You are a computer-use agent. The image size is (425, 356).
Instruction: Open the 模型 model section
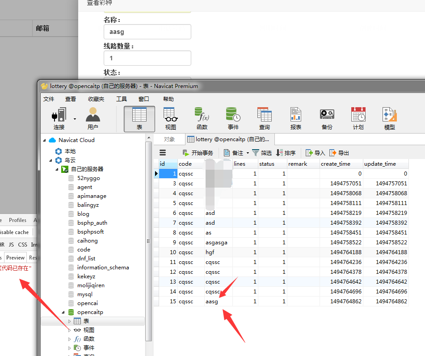(390, 118)
